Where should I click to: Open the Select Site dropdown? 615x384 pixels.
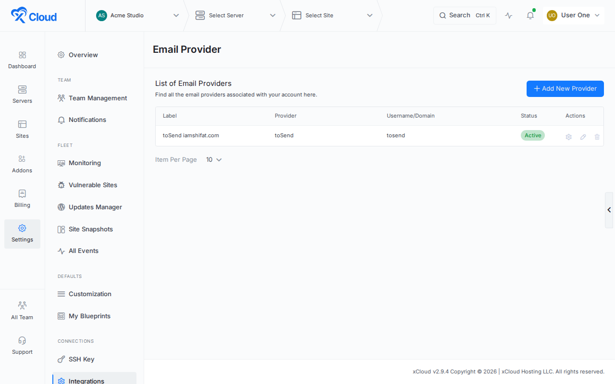click(x=332, y=15)
